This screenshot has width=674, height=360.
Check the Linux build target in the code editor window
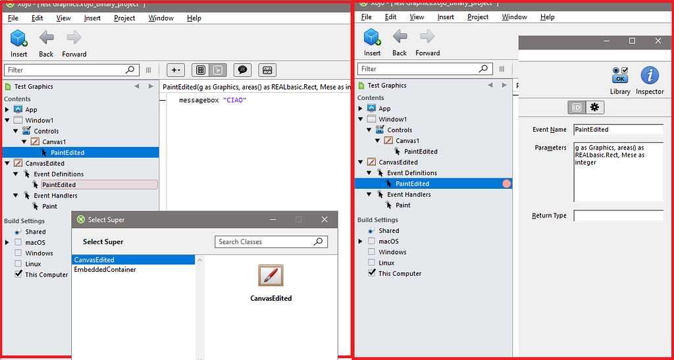click(18, 264)
